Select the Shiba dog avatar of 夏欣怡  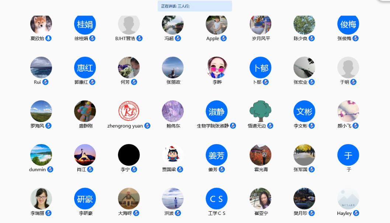[x=41, y=24]
